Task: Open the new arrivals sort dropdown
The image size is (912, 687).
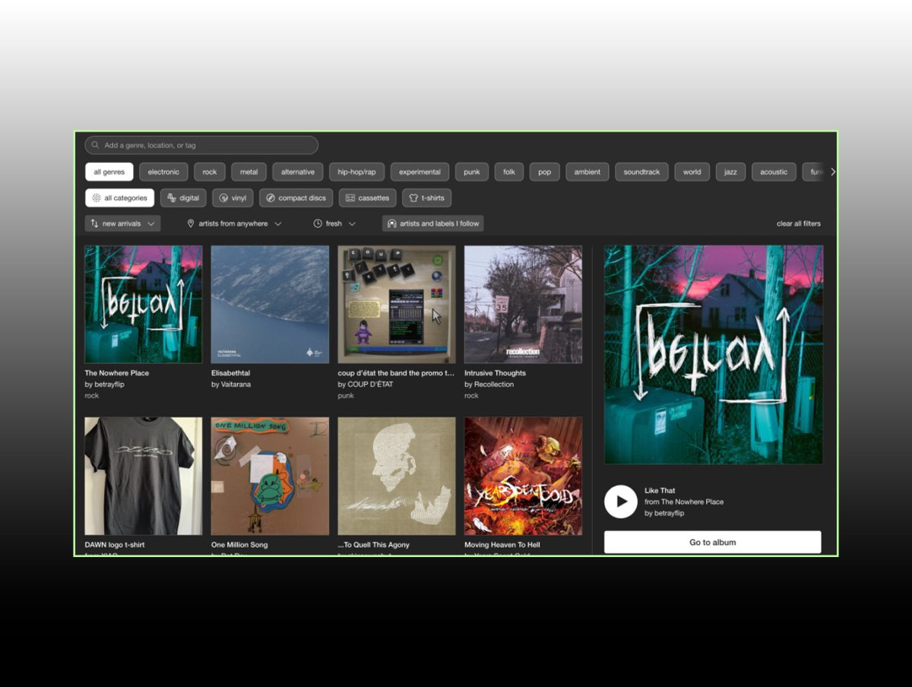Action: [x=122, y=223]
